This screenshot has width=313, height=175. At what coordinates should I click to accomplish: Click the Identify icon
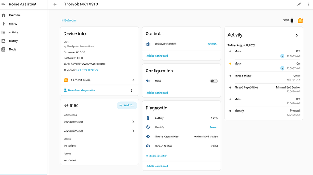148,127
